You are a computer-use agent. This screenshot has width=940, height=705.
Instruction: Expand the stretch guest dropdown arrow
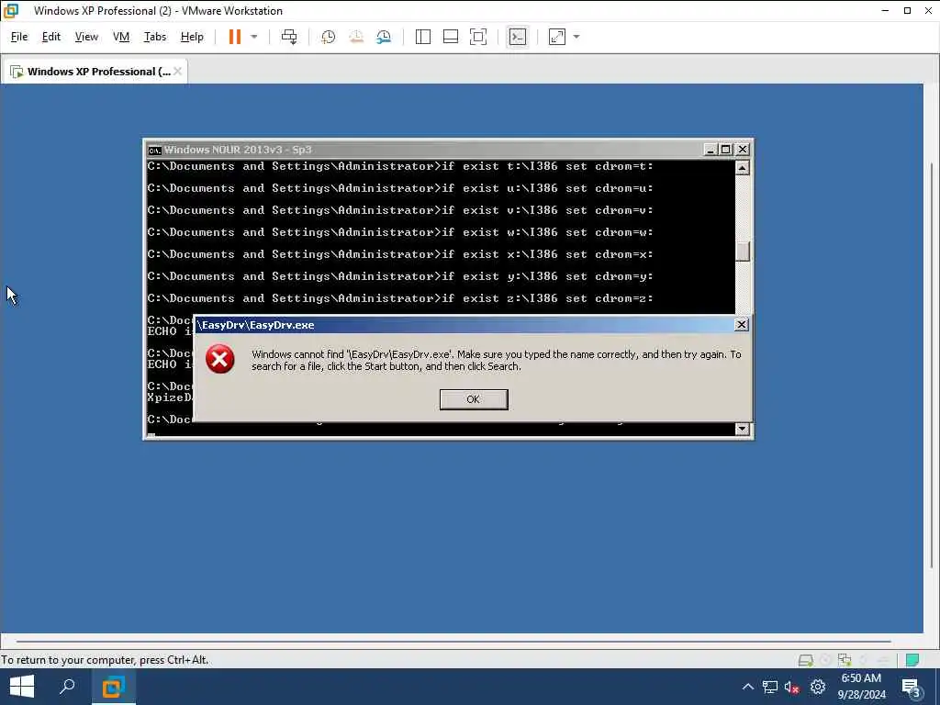tap(576, 37)
